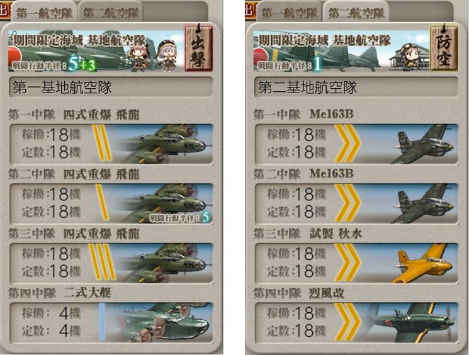Screen dimensions: 469x355
Task: Edit the 第一基地航空隊 name field
Action: pyautogui.click(x=111, y=87)
